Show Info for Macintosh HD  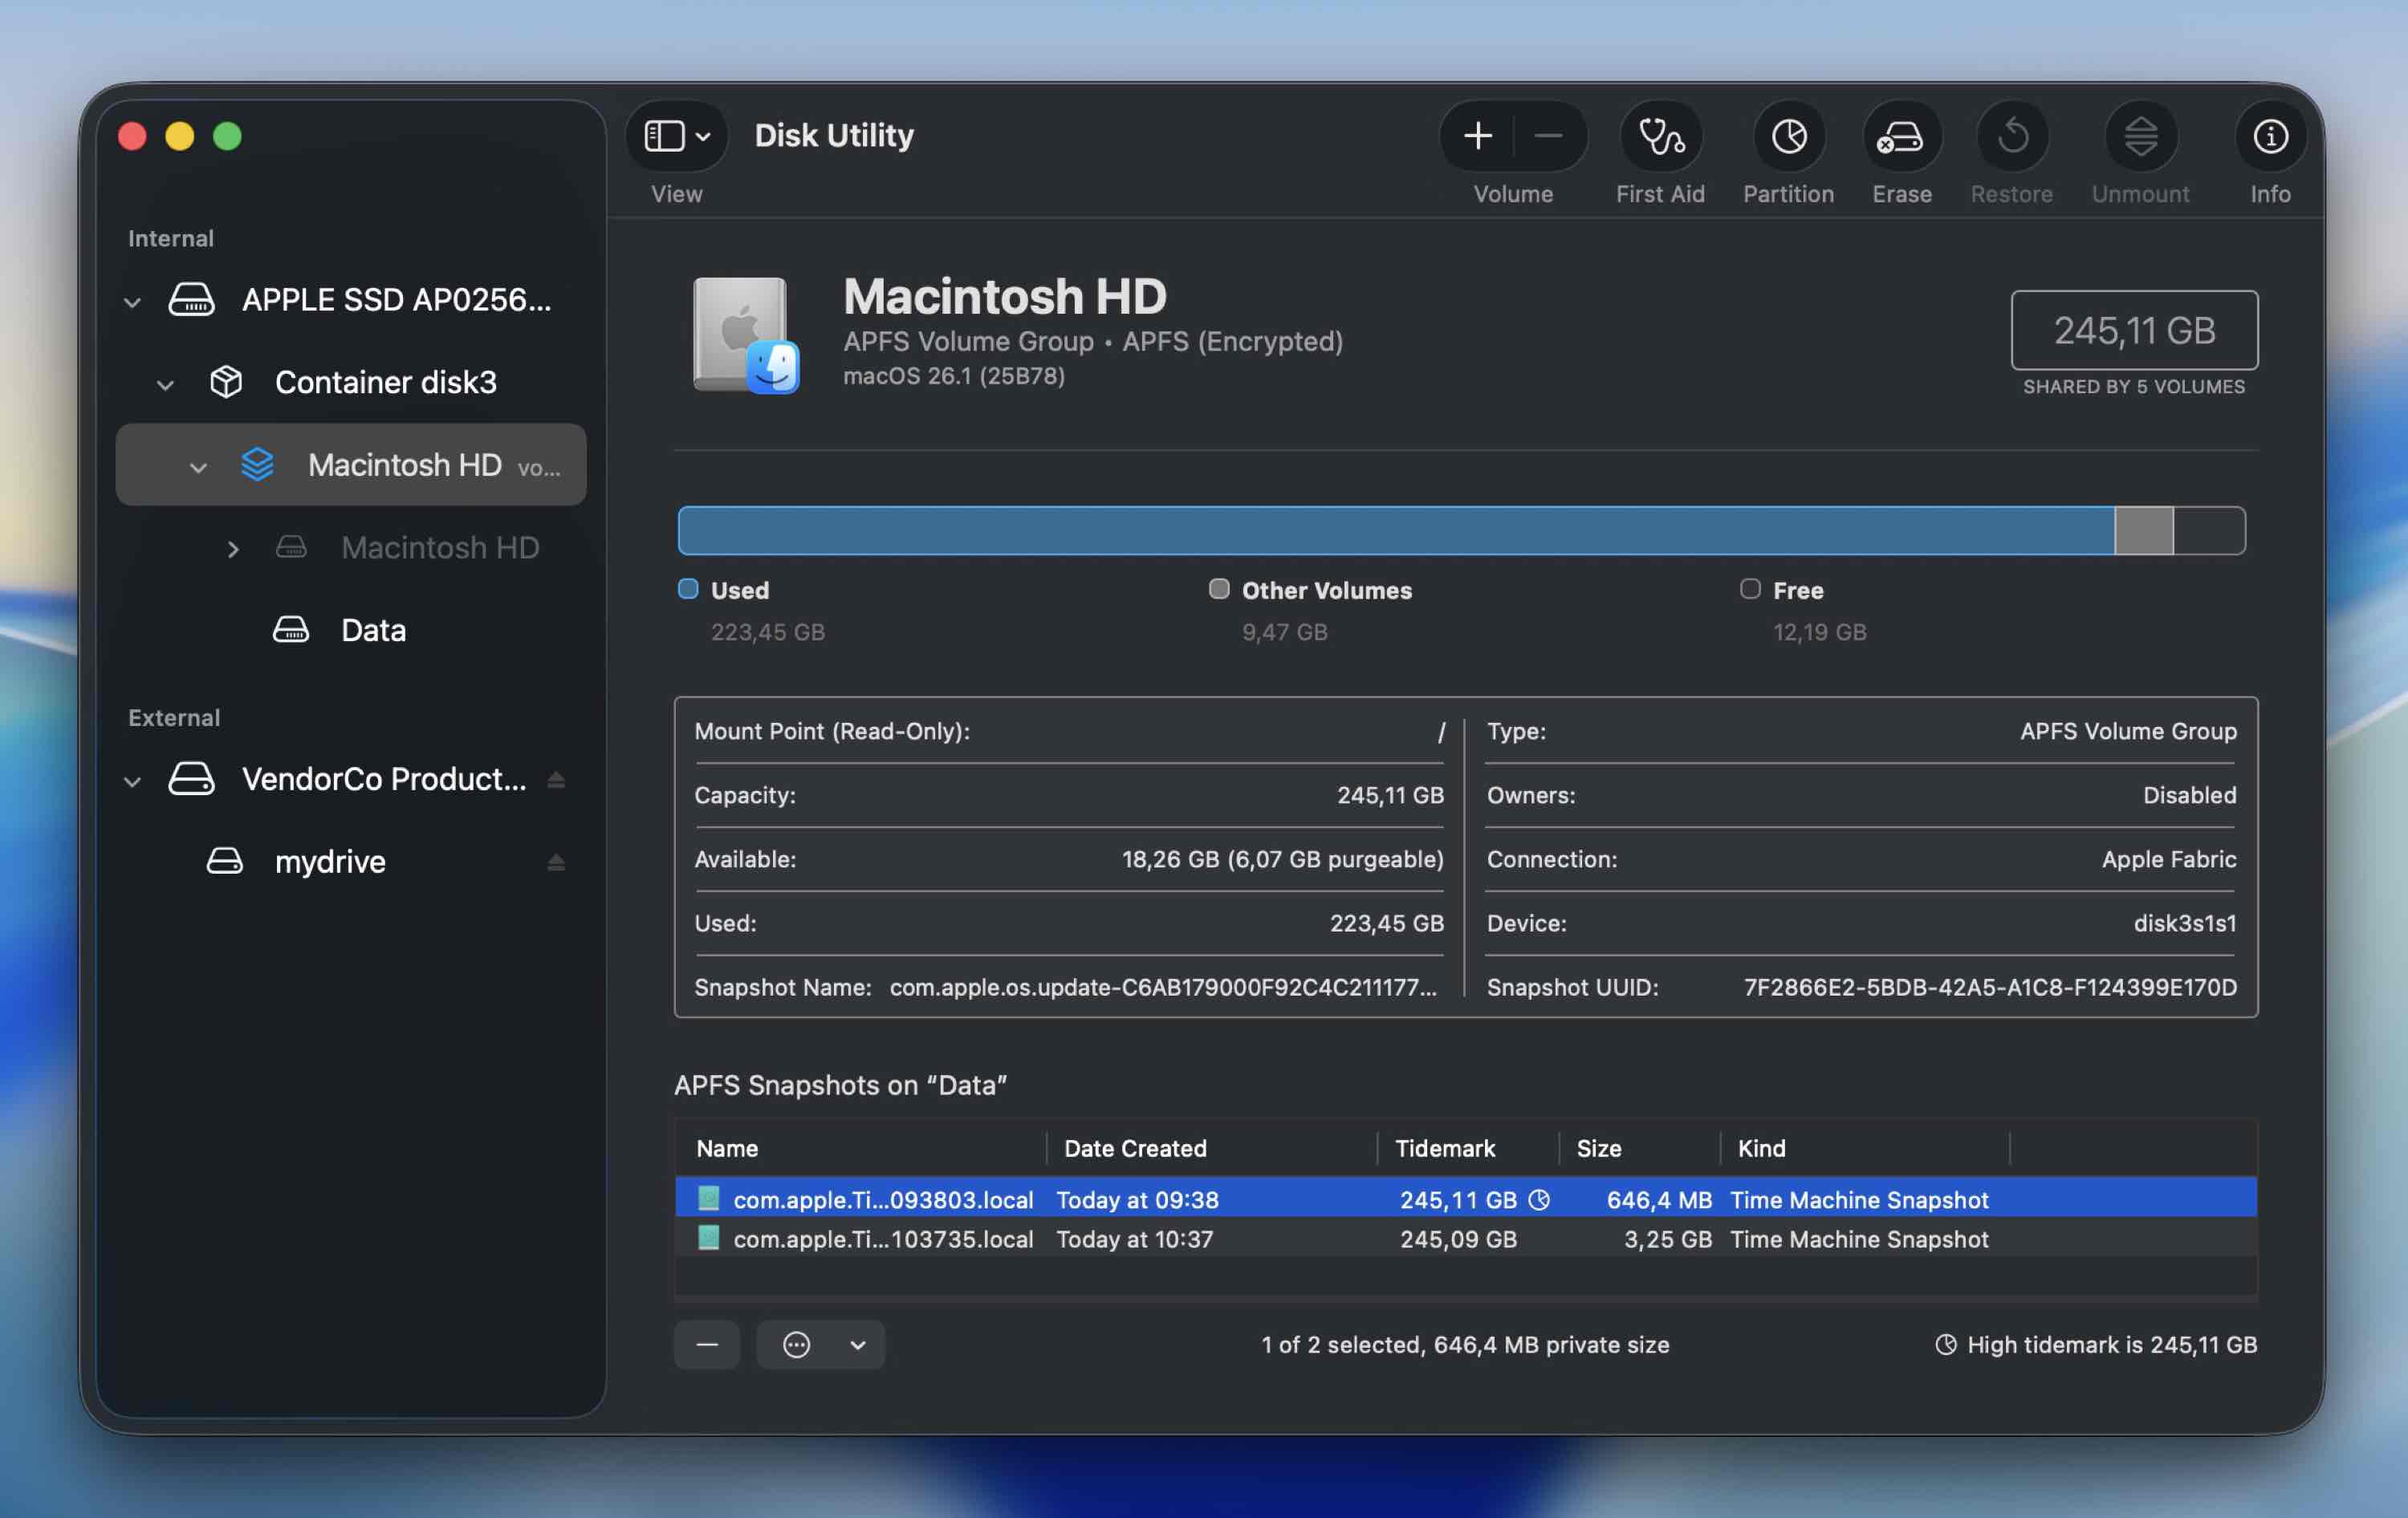[x=2269, y=137]
